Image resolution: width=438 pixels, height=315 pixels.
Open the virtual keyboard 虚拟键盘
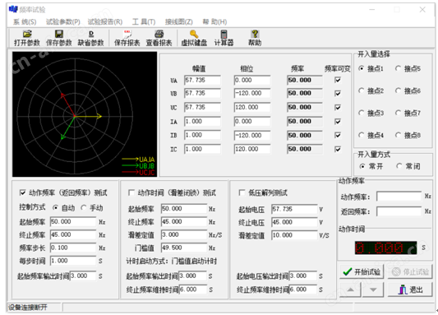(x=194, y=38)
